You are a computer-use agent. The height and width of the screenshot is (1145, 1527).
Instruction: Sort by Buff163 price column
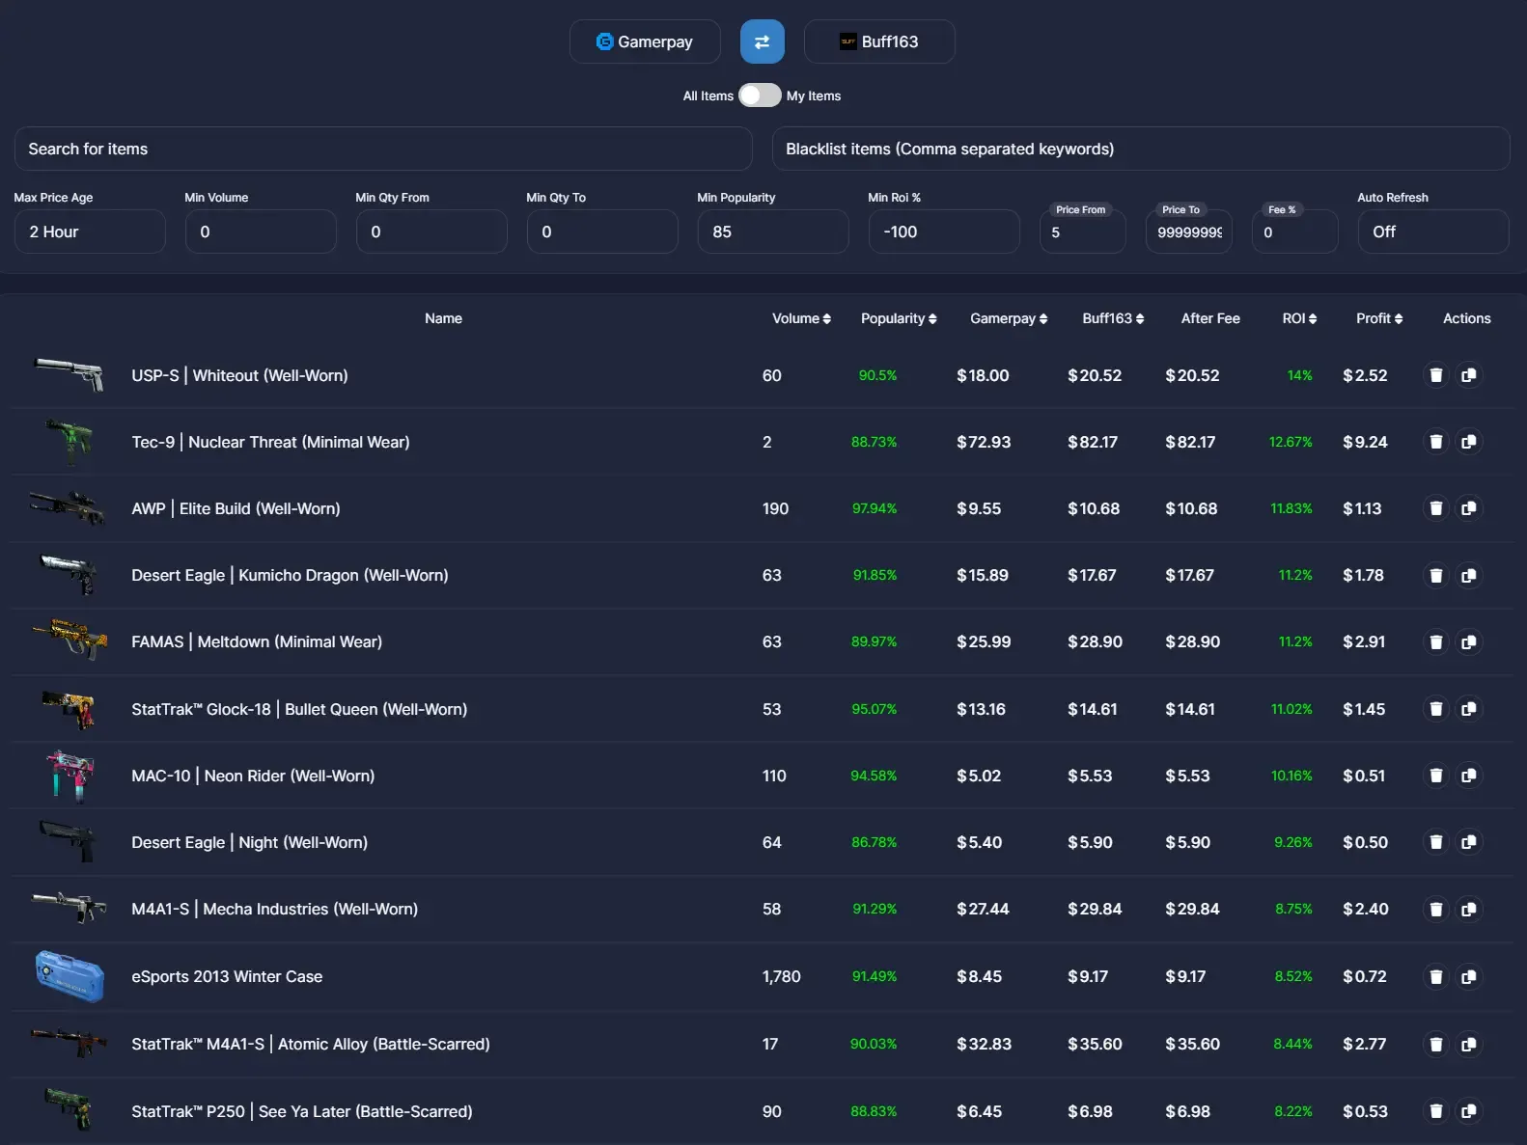tap(1113, 318)
